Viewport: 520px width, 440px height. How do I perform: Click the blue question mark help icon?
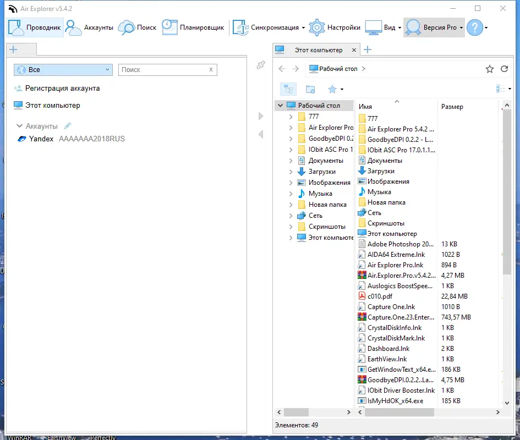tap(474, 28)
